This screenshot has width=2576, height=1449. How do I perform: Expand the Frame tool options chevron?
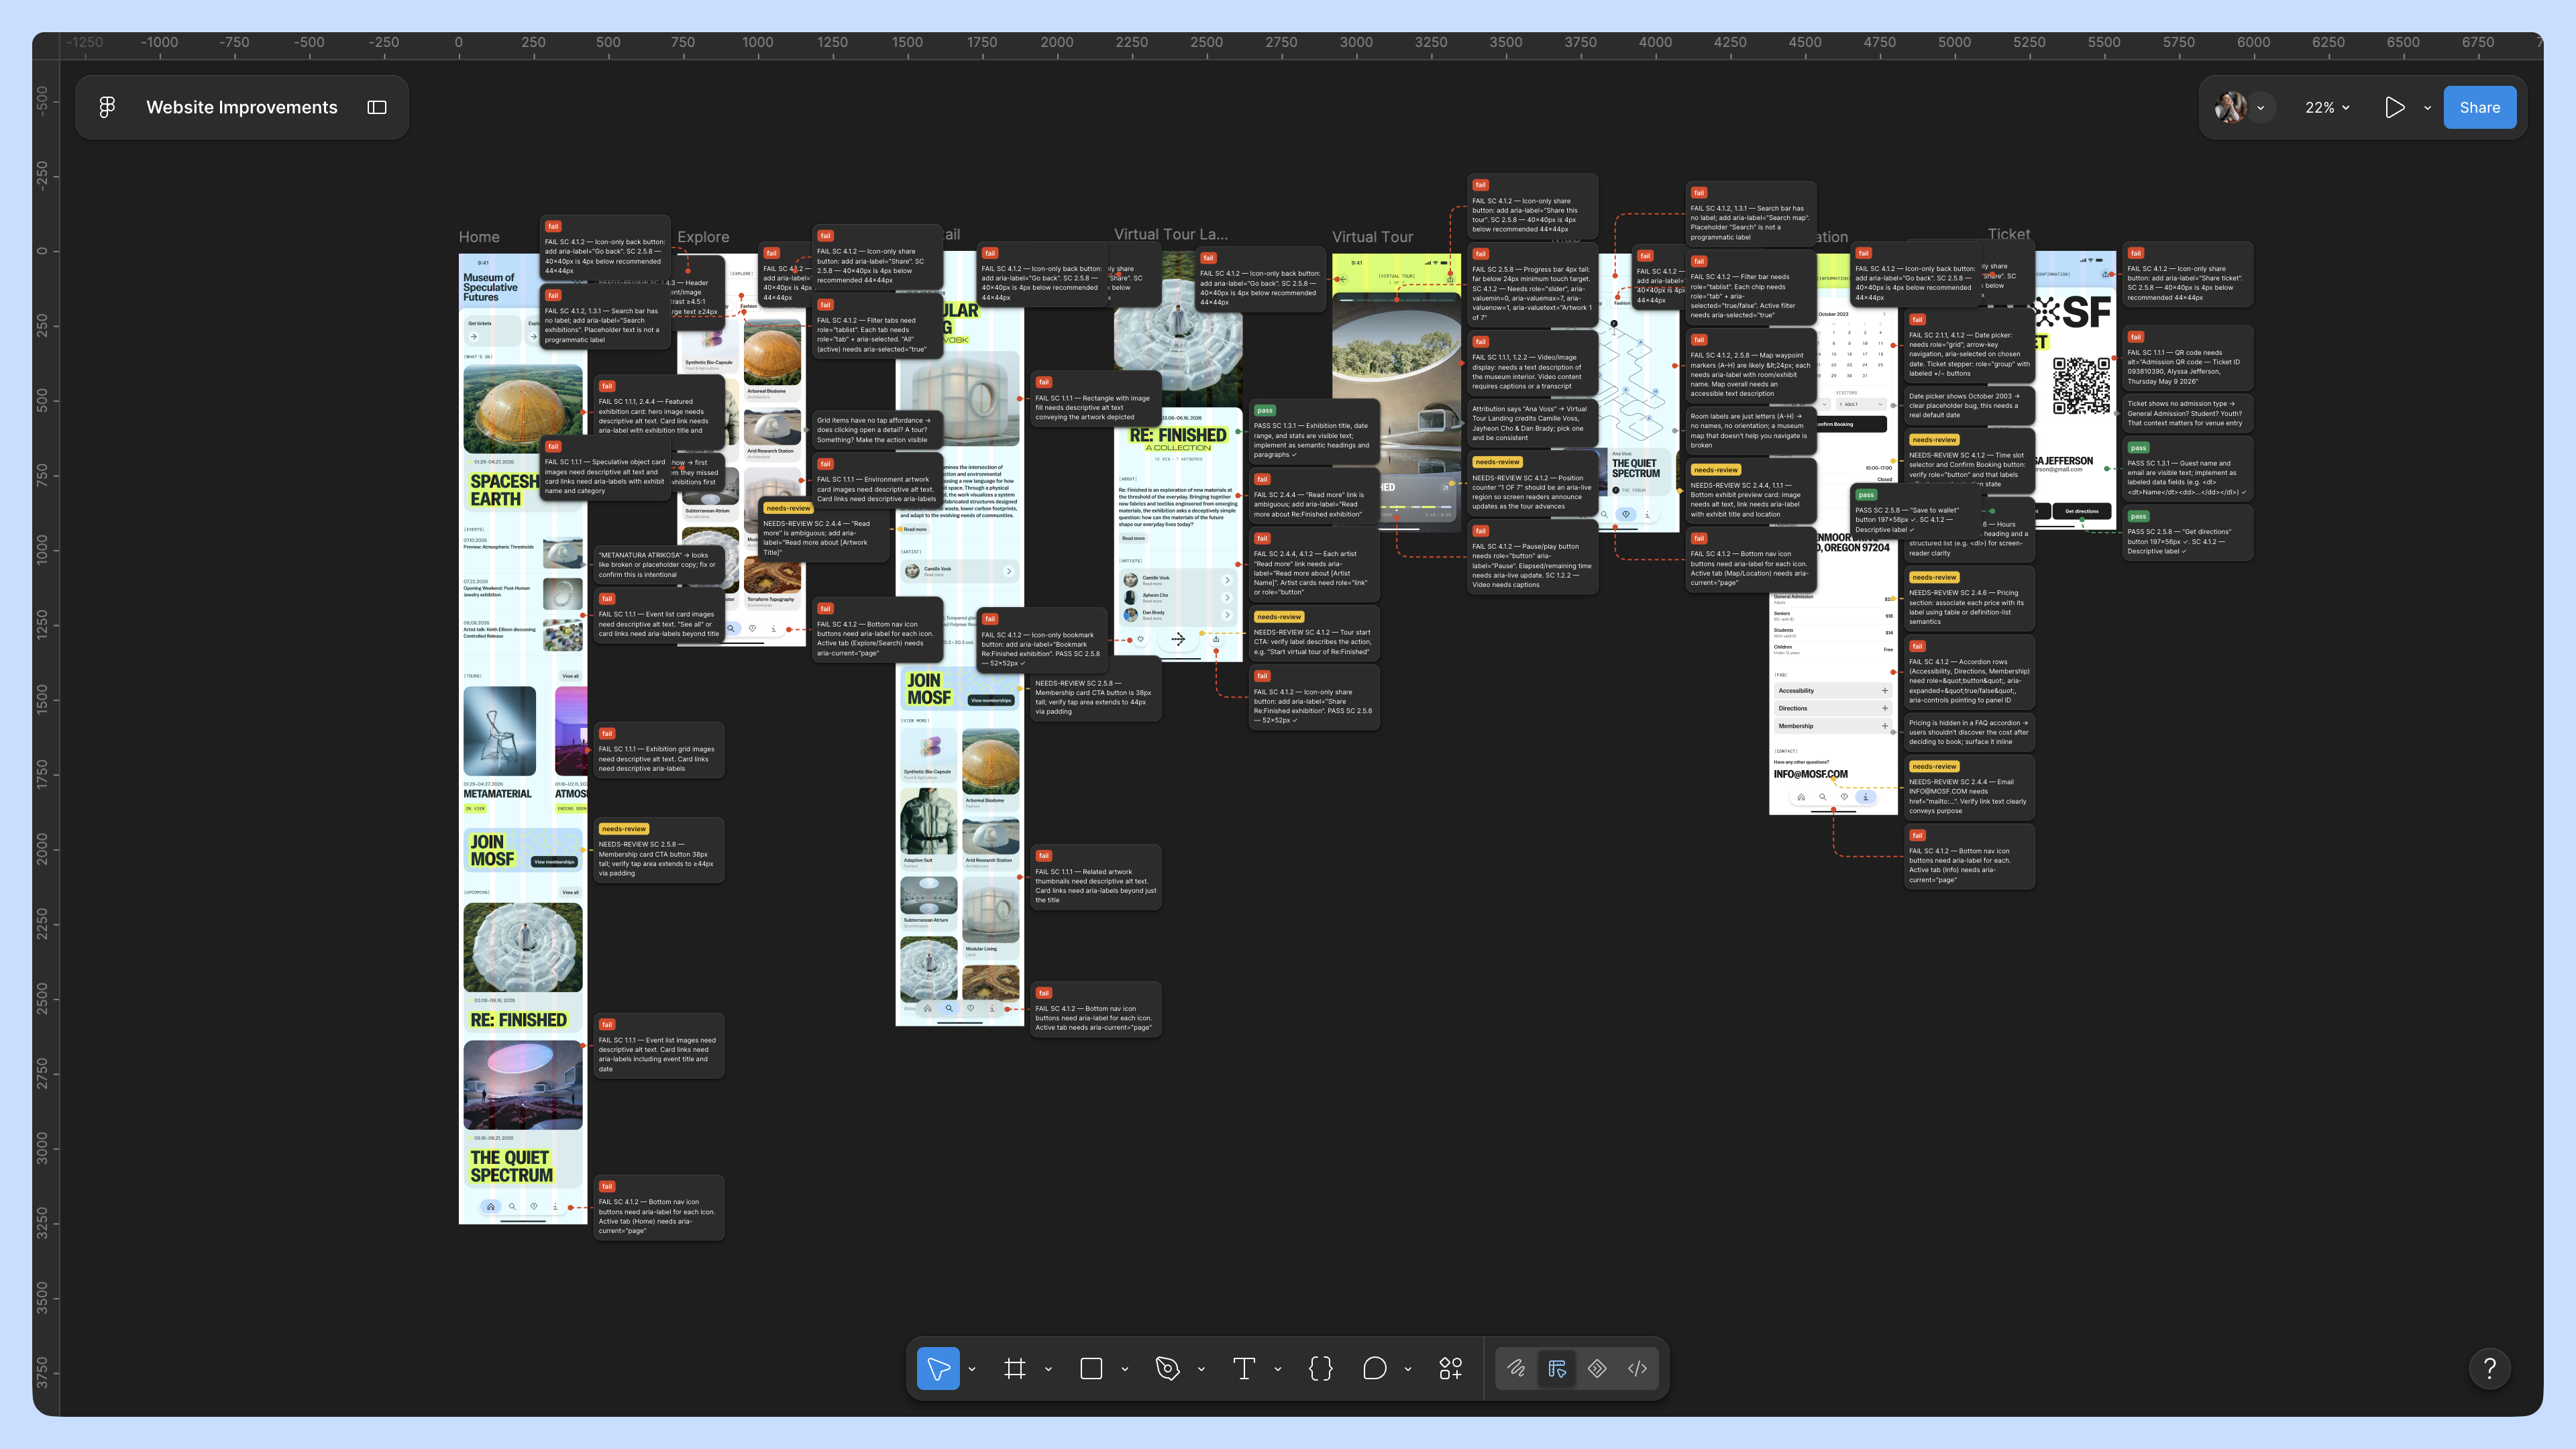click(x=1048, y=1369)
